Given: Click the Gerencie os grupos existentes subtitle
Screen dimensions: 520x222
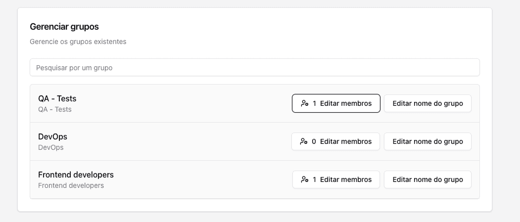Looking at the screenshot, I should (x=78, y=42).
